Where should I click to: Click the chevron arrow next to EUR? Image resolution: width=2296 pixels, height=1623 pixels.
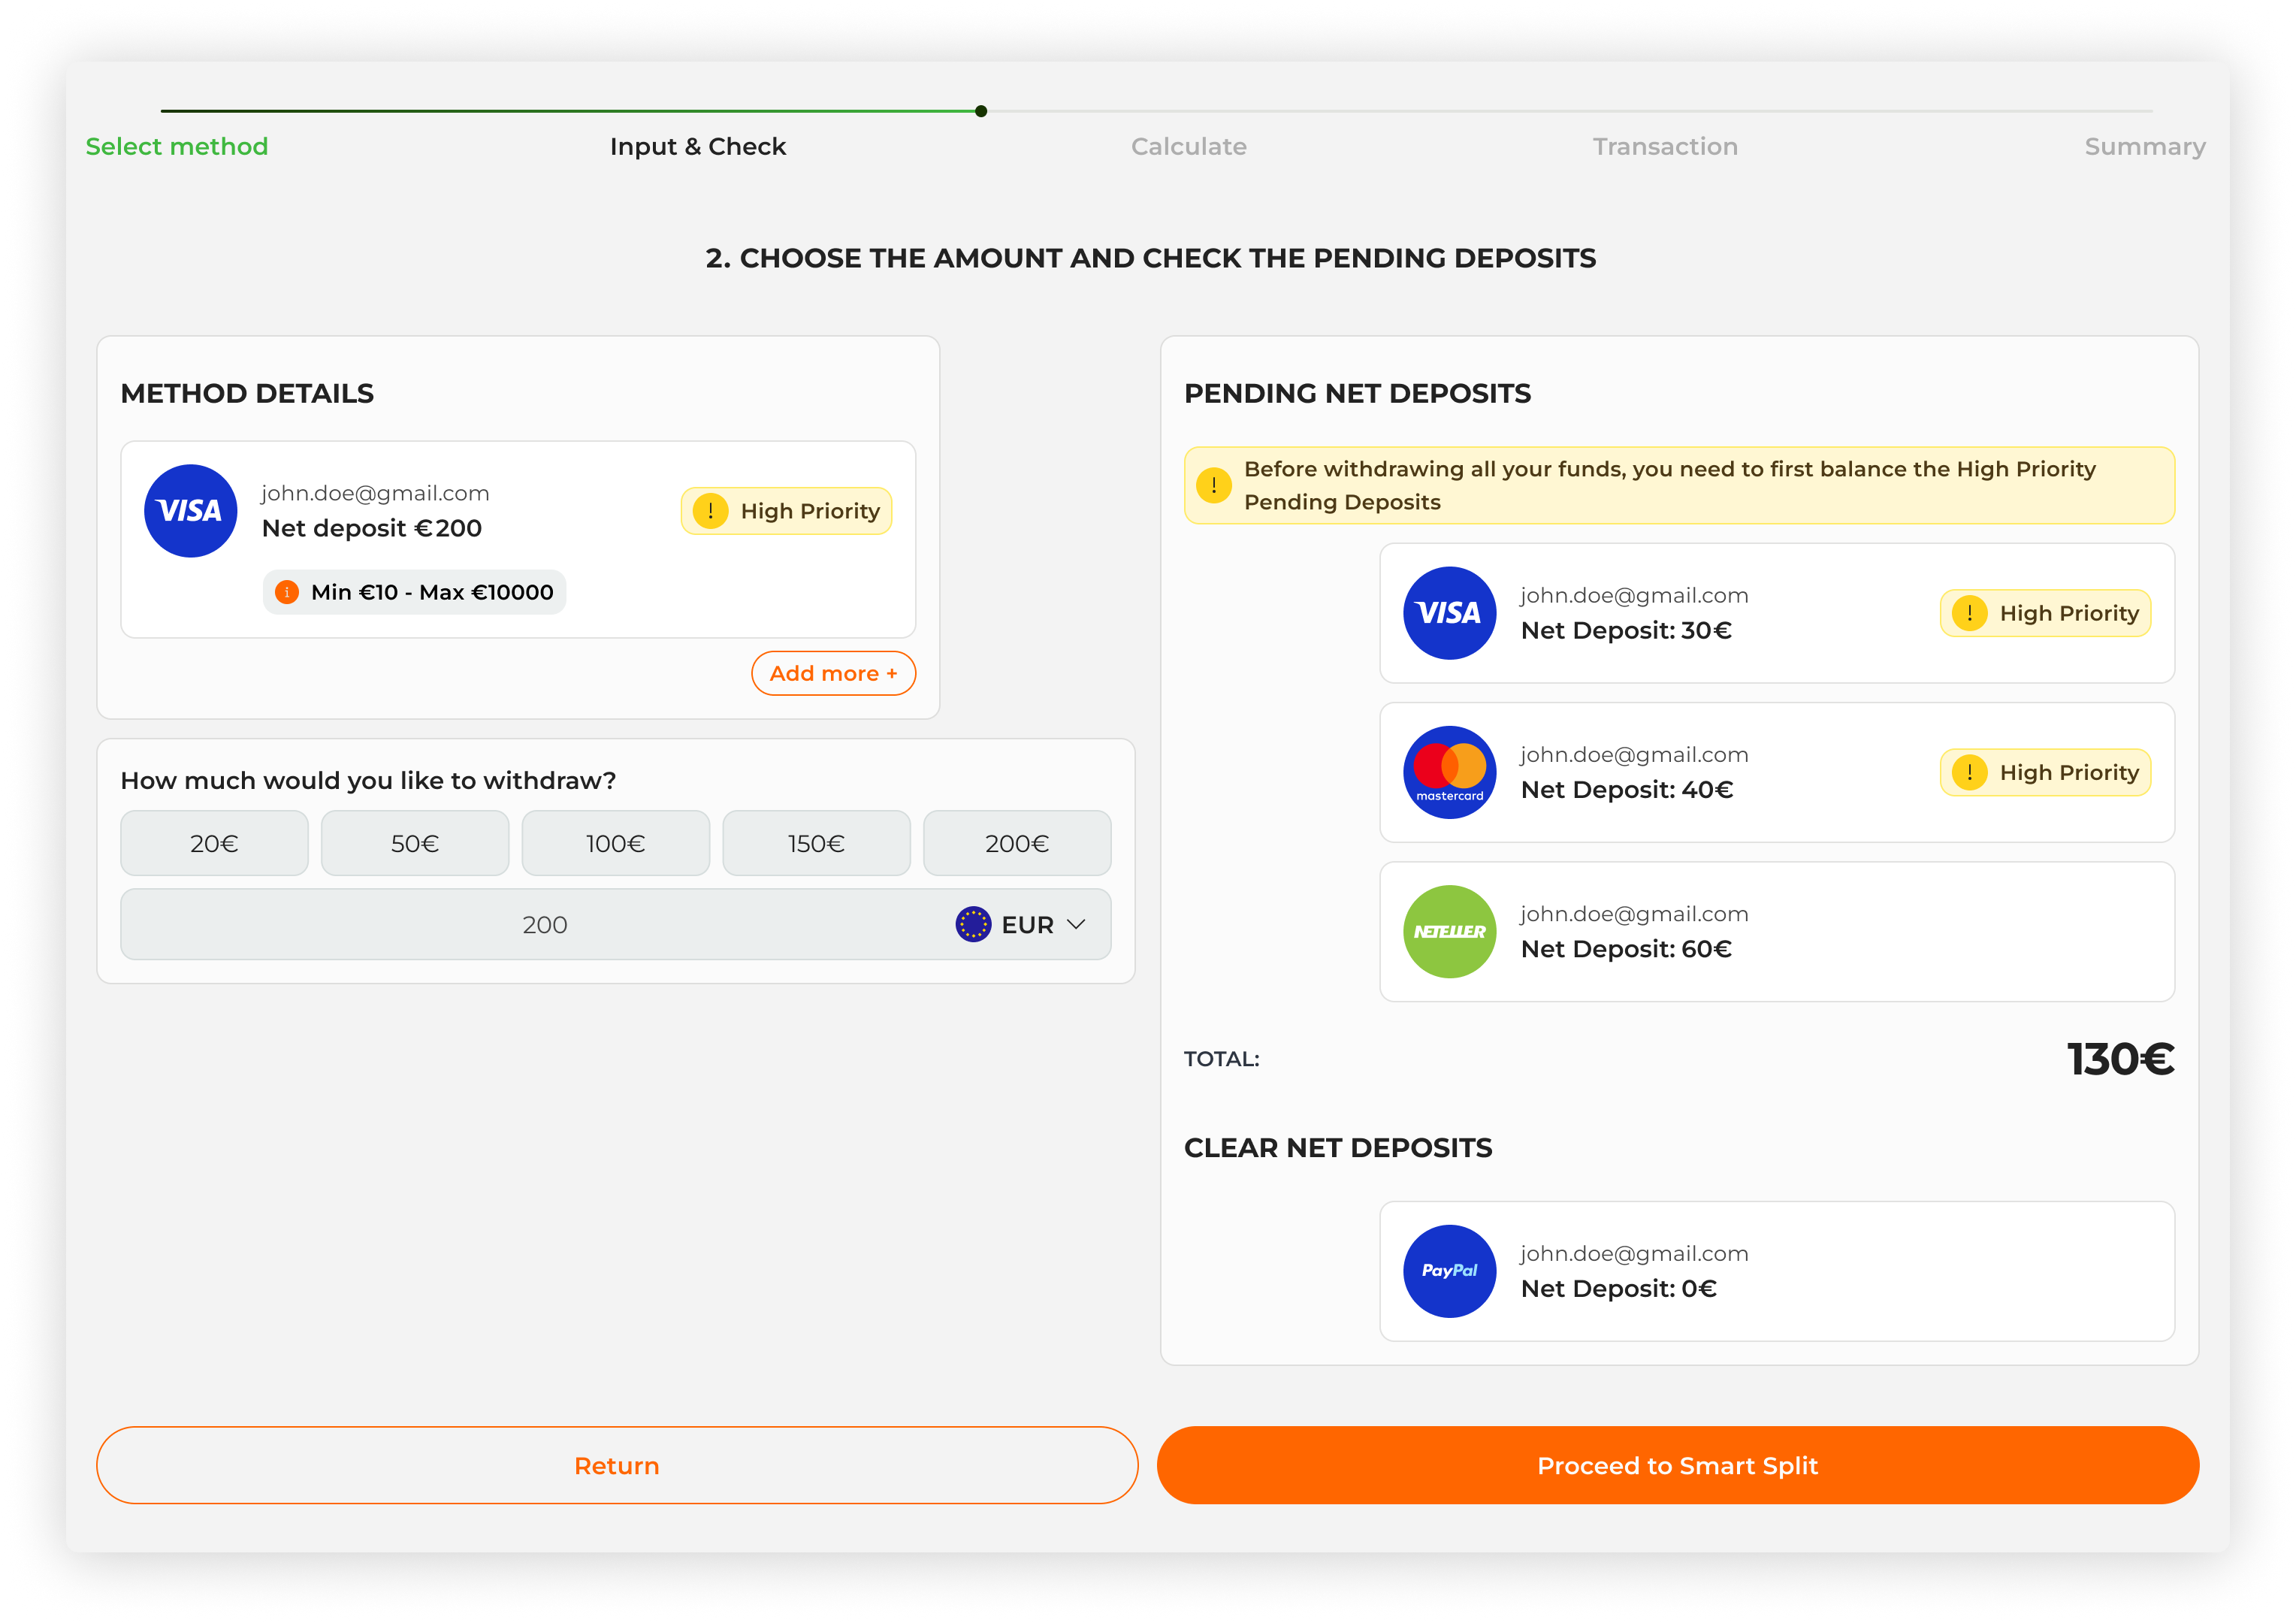(x=1076, y=924)
